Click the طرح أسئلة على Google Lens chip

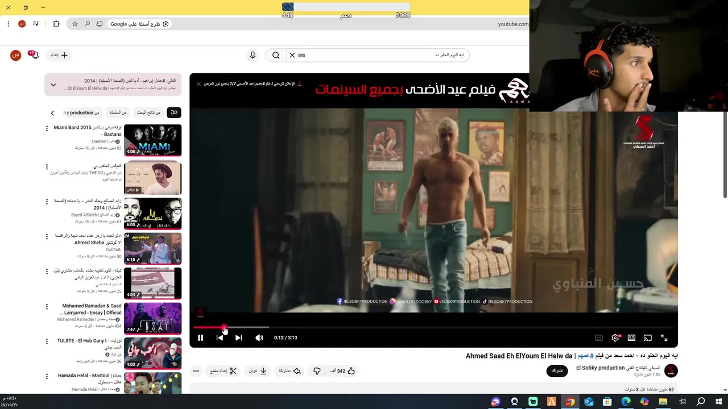coord(139,24)
